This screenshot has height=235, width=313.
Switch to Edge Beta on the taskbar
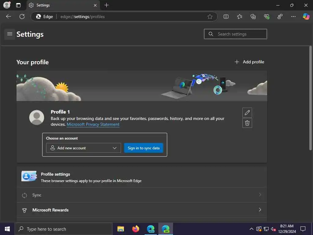pyautogui.click(x=151, y=229)
